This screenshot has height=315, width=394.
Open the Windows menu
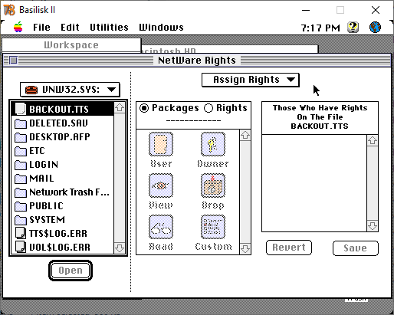point(161,28)
